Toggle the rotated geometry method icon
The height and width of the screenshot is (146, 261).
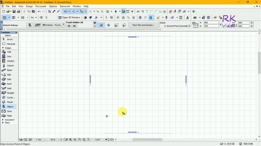tap(108, 25)
